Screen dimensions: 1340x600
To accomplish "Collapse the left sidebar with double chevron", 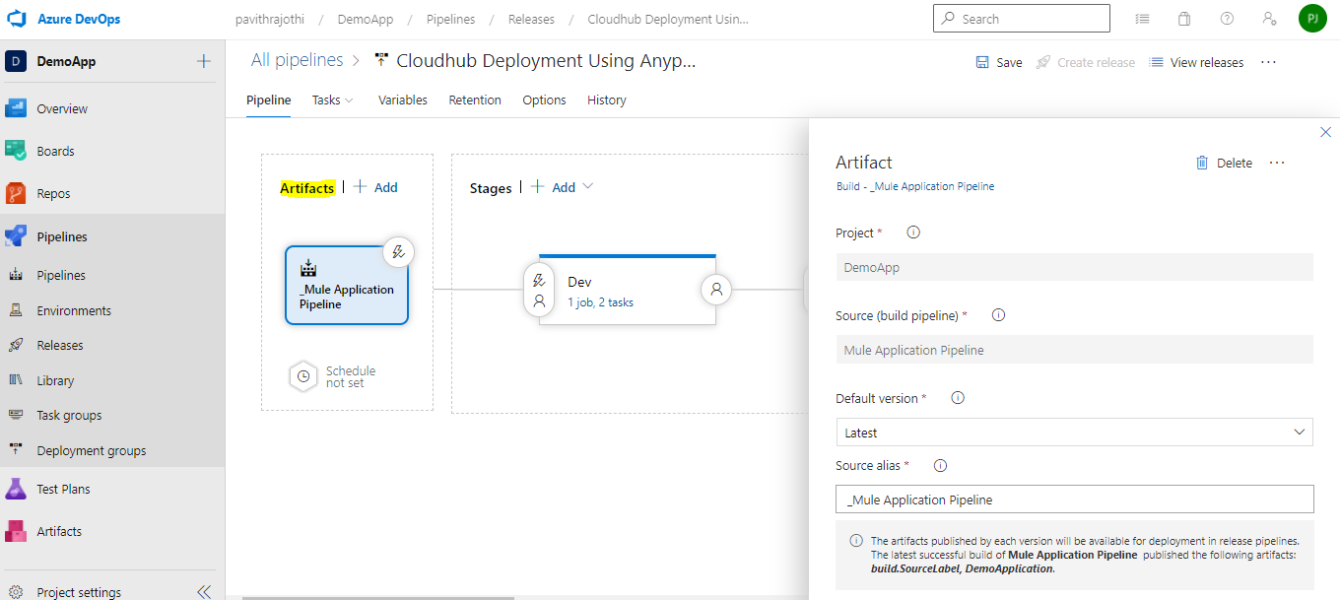I will (x=204, y=591).
